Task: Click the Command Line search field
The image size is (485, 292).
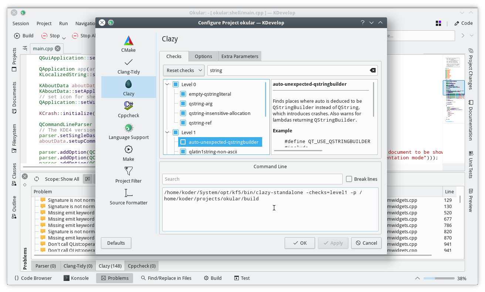Action: tap(252, 179)
